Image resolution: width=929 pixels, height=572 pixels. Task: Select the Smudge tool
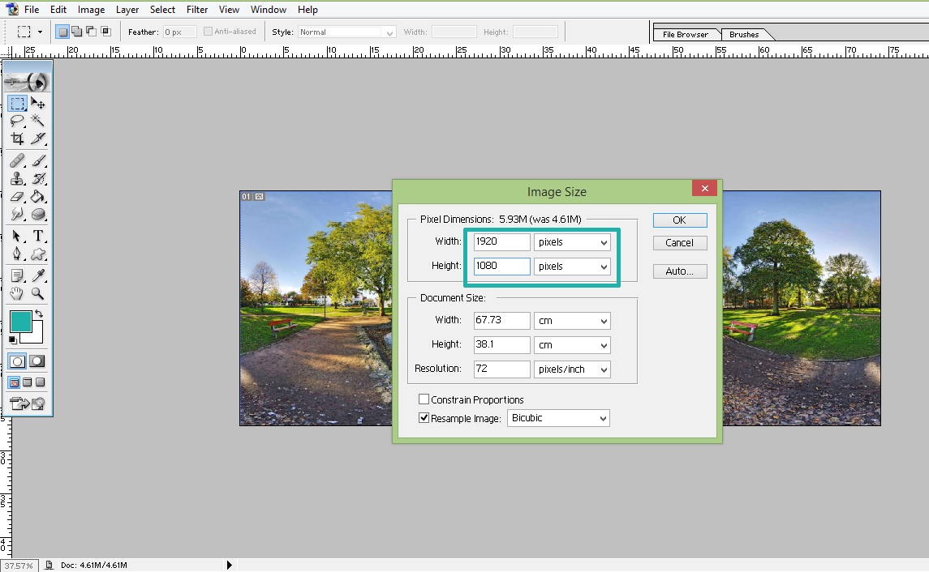[x=17, y=214]
